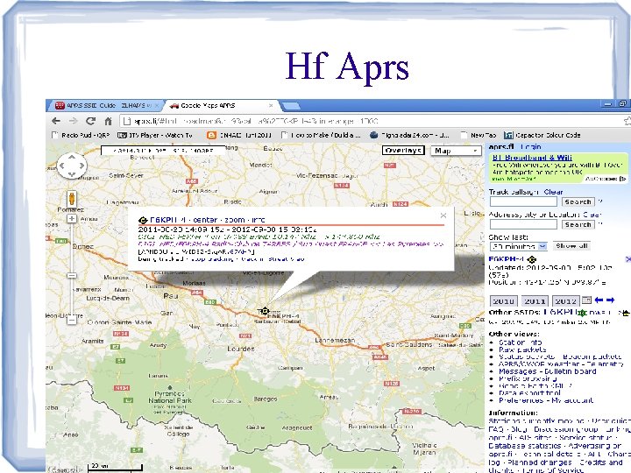Open the How to Make / Build a bookmark
The image size is (631, 473).
click(x=321, y=135)
